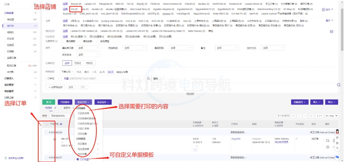Filter time range by 7天
Viewport: 344px width, 162px height.
[x=94, y=72]
